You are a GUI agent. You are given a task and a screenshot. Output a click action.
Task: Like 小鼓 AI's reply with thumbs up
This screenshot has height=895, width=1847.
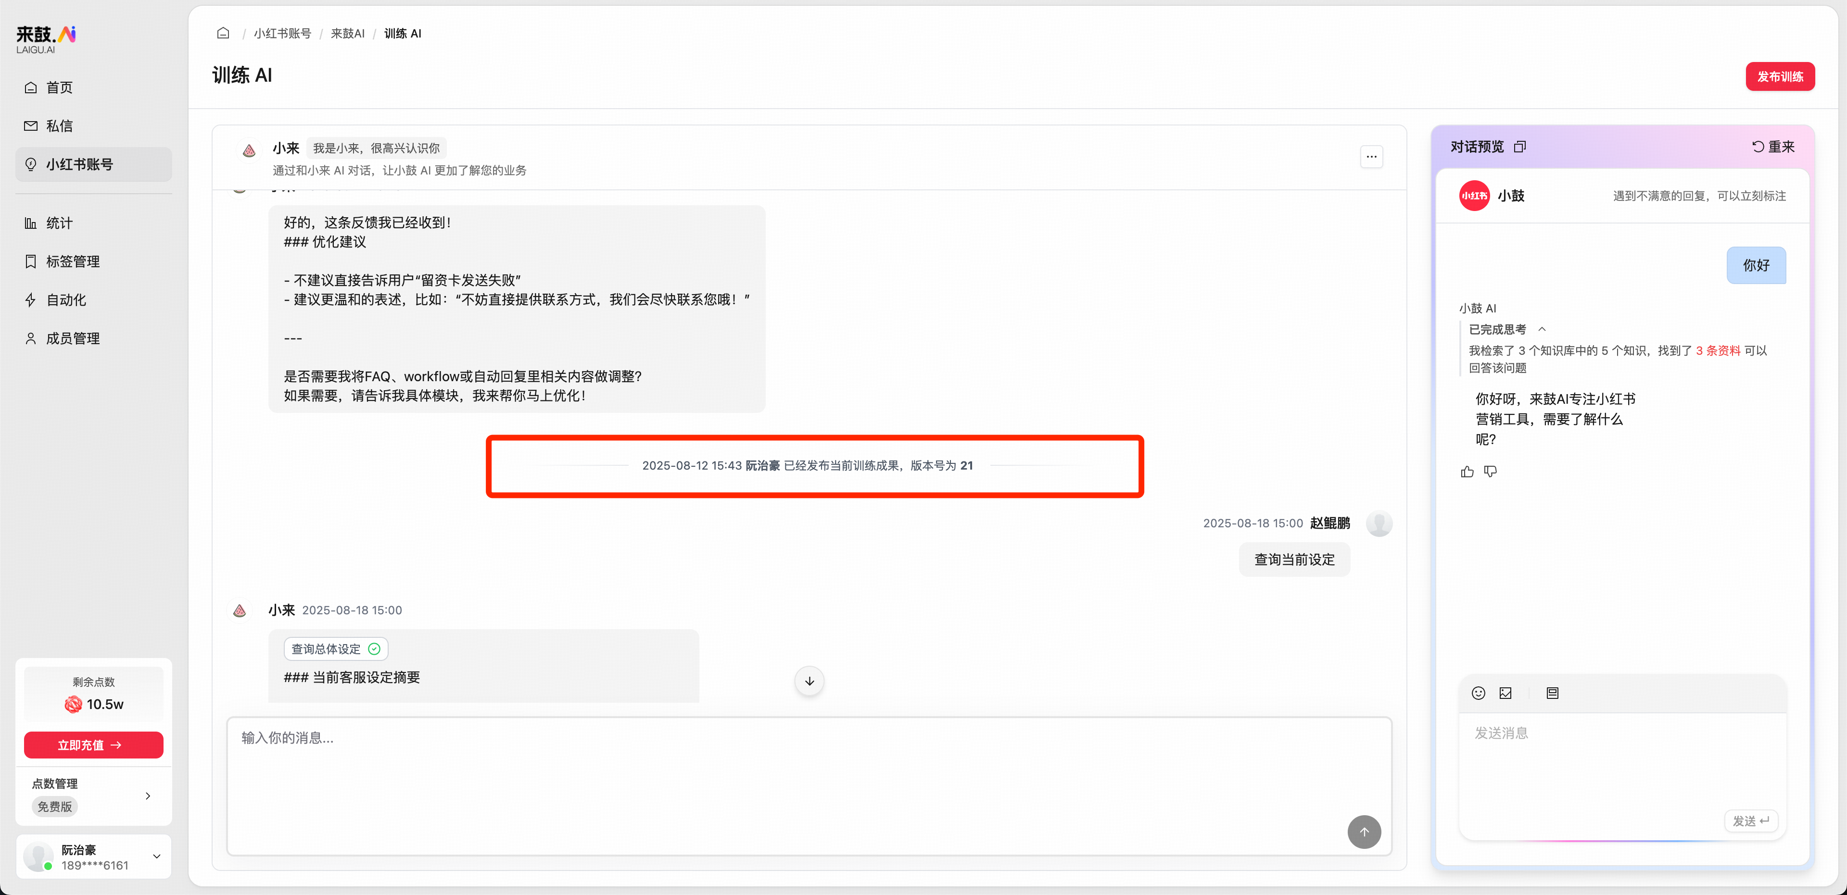(x=1467, y=472)
